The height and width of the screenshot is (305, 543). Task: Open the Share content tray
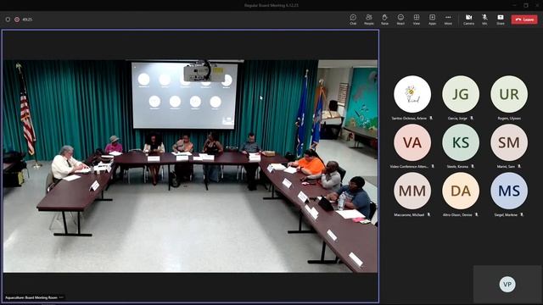click(501, 19)
